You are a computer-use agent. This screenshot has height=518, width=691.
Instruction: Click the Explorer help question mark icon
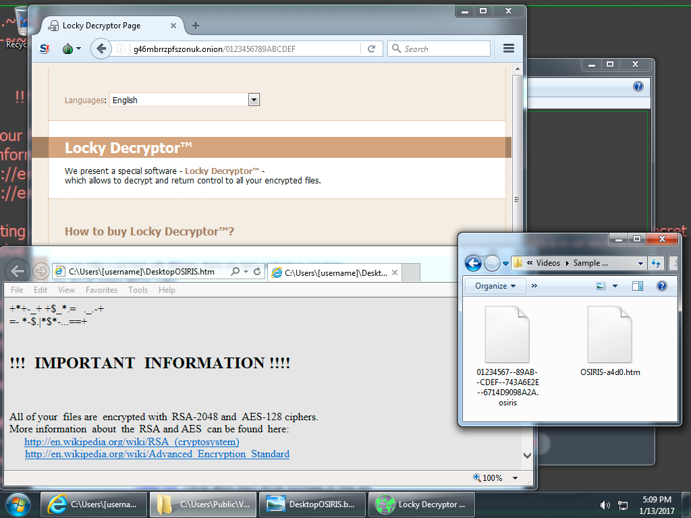[x=661, y=286]
